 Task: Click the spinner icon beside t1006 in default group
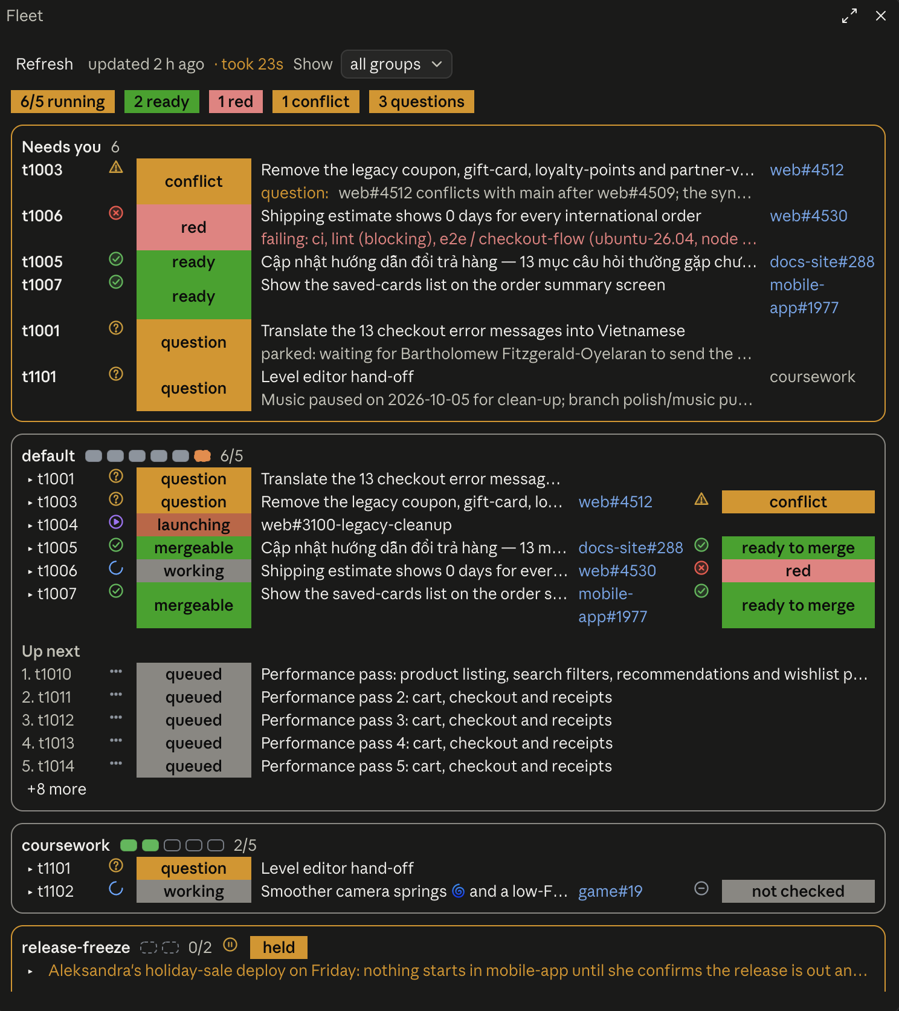click(x=116, y=568)
